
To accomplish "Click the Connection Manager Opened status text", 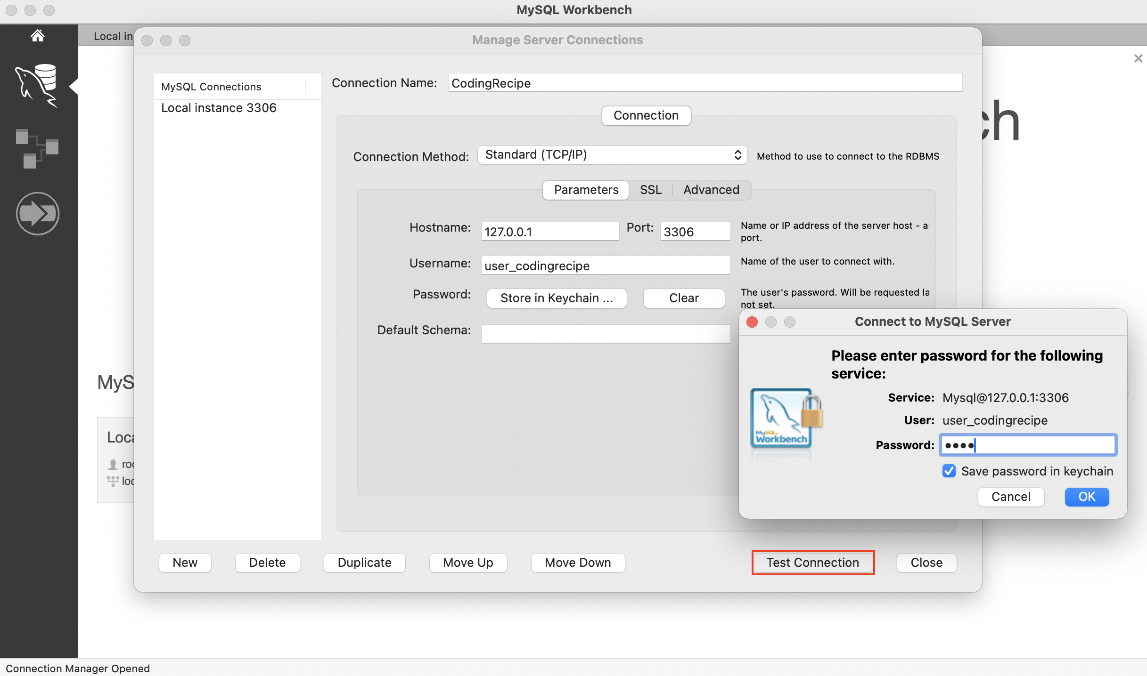I will click(78, 668).
